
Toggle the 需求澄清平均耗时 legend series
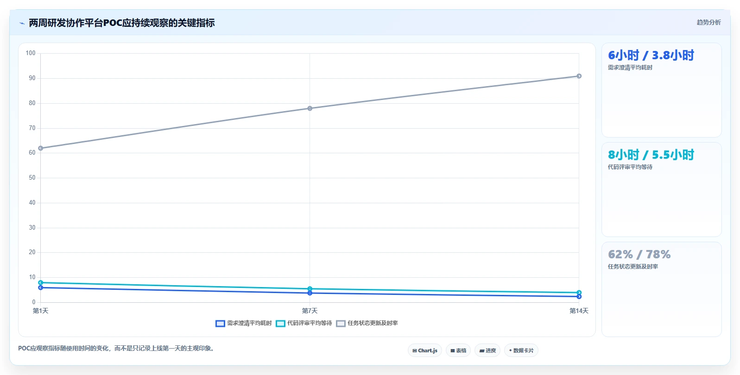click(x=244, y=323)
